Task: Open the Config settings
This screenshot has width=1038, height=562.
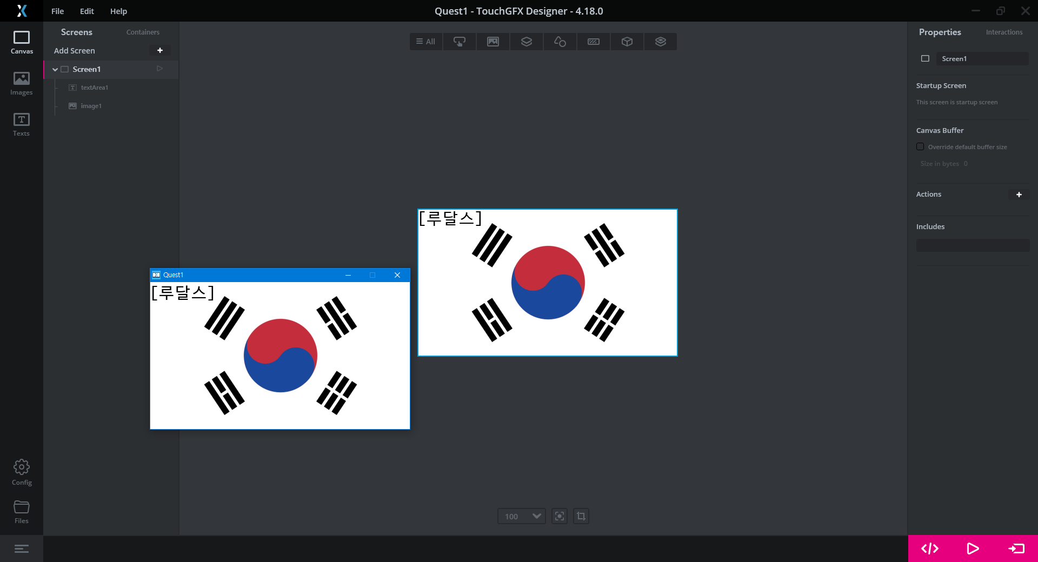Action: [22, 472]
